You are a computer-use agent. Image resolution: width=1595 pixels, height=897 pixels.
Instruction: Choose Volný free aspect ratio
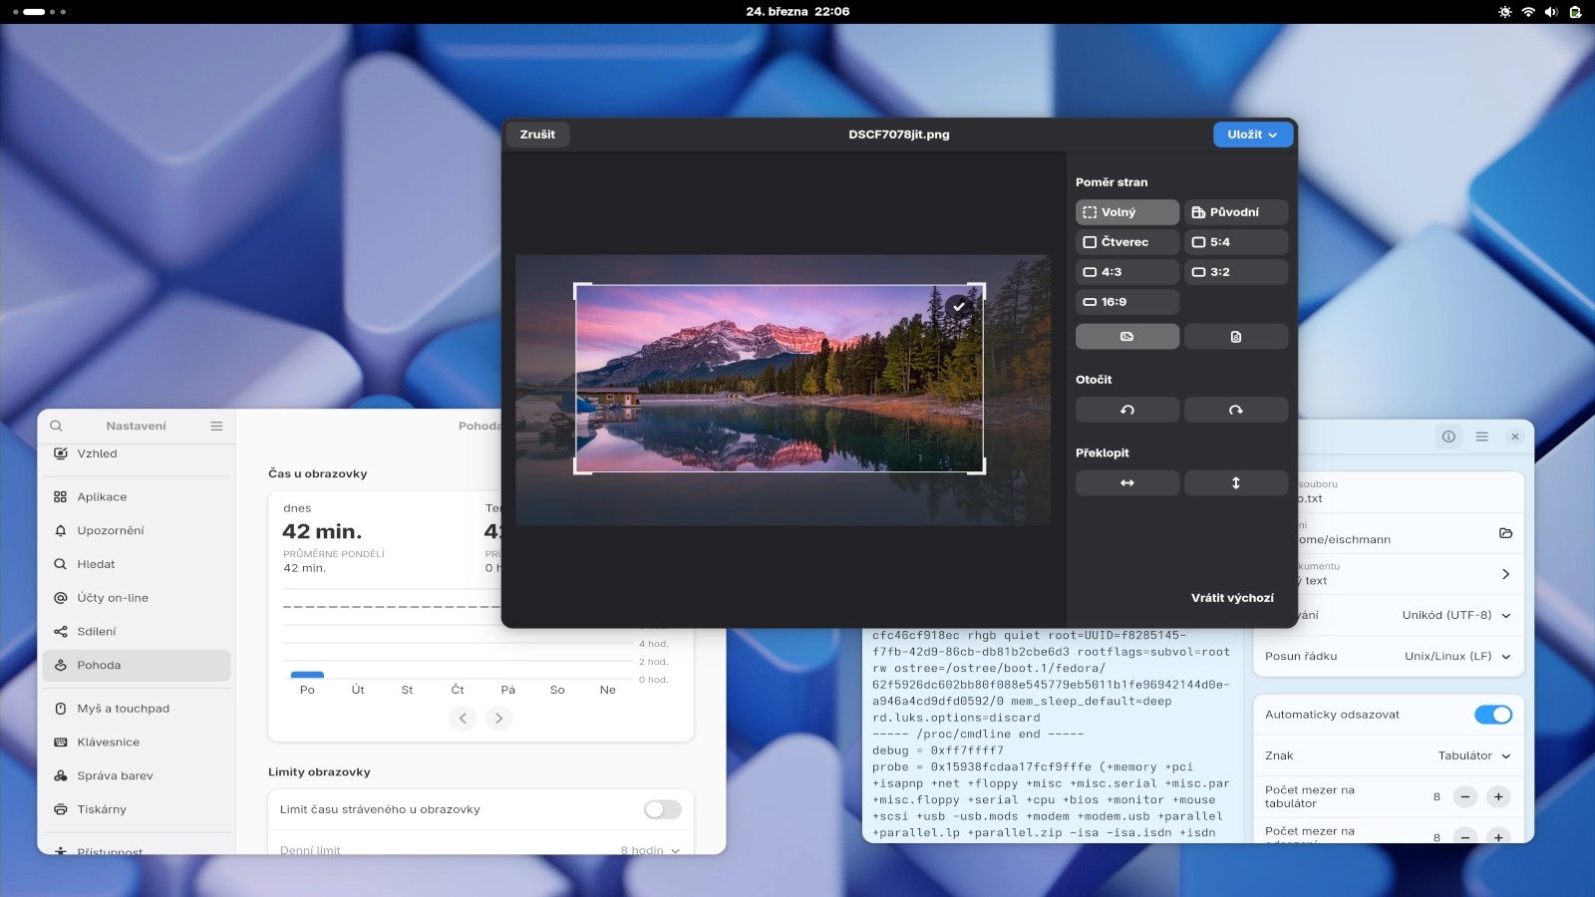pyautogui.click(x=1127, y=212)
